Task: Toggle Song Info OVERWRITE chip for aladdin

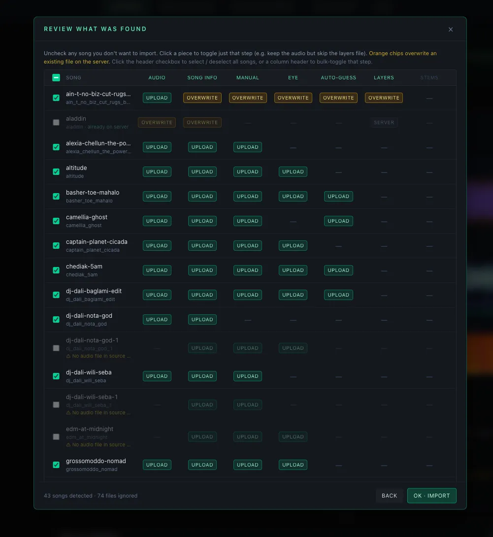Action: (202, 123)
